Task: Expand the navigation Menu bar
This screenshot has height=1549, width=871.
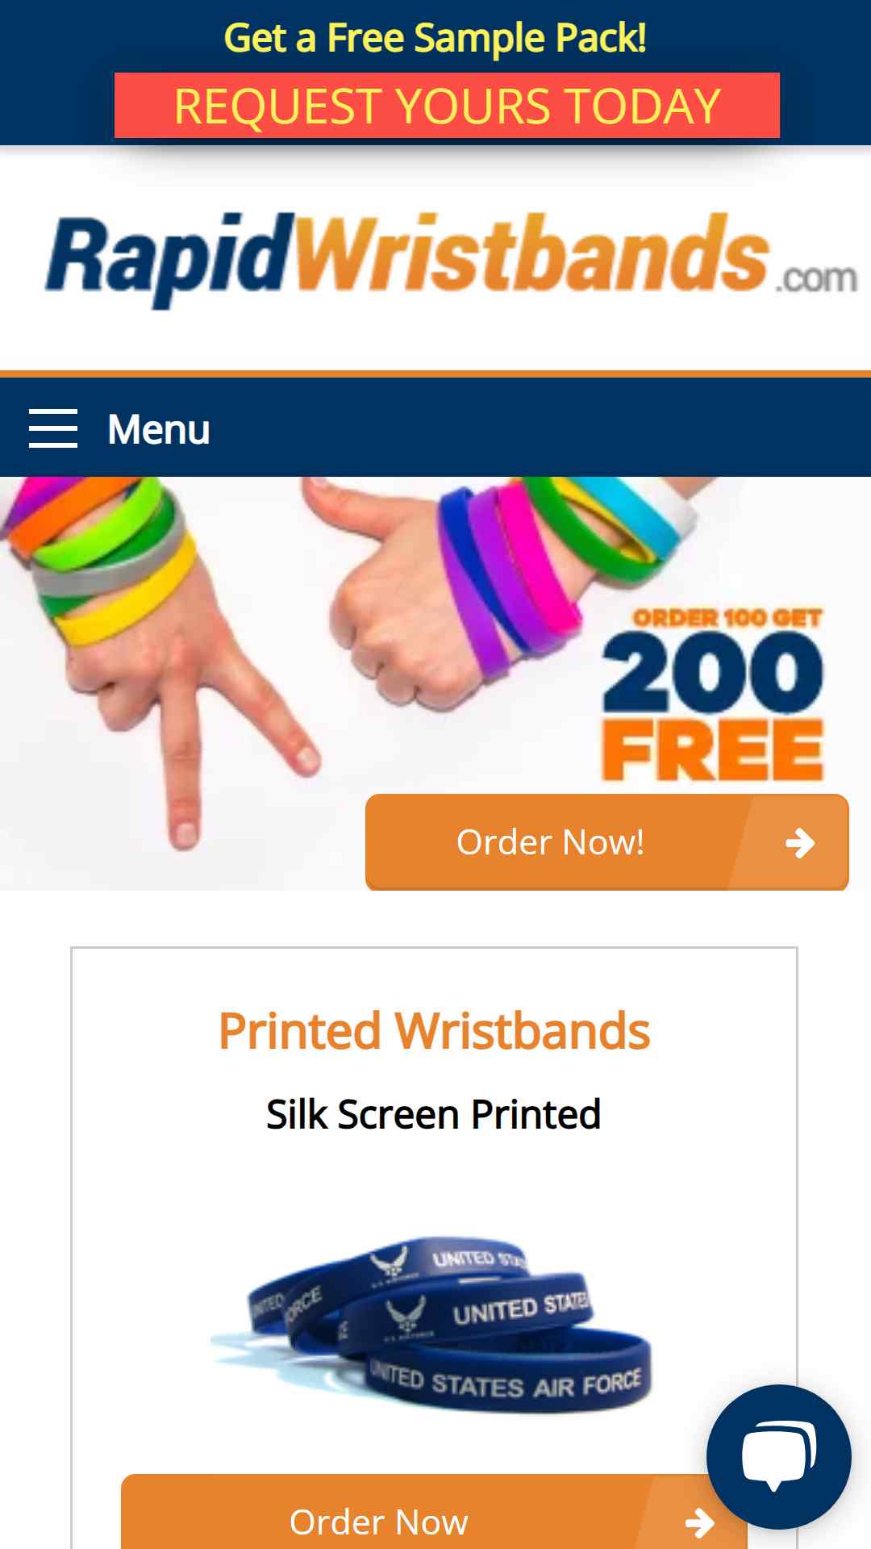Action: [x=435, y=428]
